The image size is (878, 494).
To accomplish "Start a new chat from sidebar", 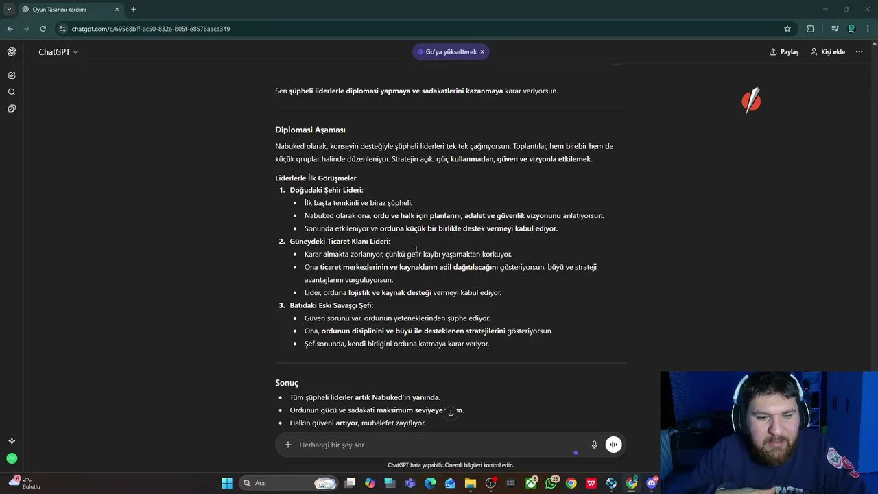I will pyautogui.click(x=12, y=75).
